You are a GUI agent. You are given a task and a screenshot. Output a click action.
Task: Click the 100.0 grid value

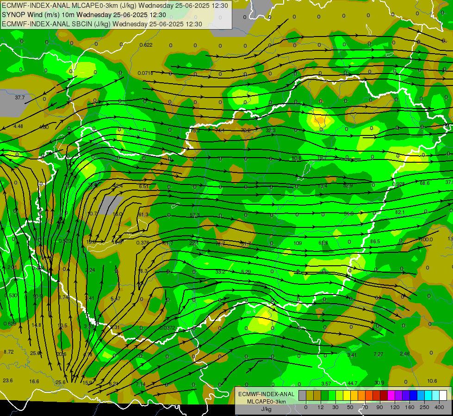427,239
